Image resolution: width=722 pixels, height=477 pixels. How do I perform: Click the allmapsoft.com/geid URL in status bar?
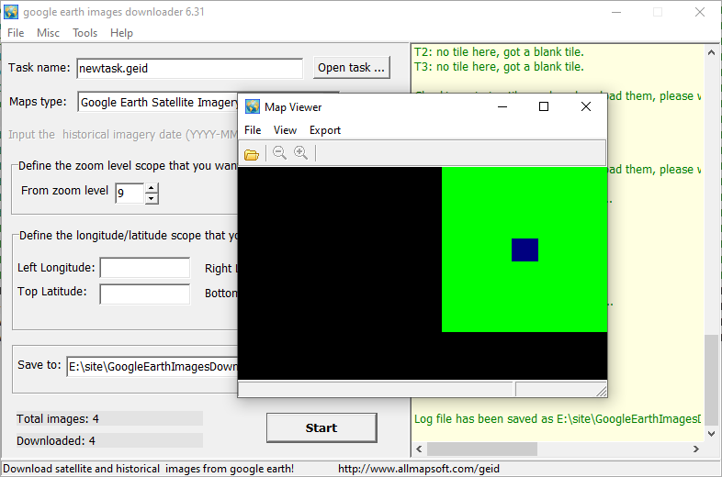click(x=419, y=469)
